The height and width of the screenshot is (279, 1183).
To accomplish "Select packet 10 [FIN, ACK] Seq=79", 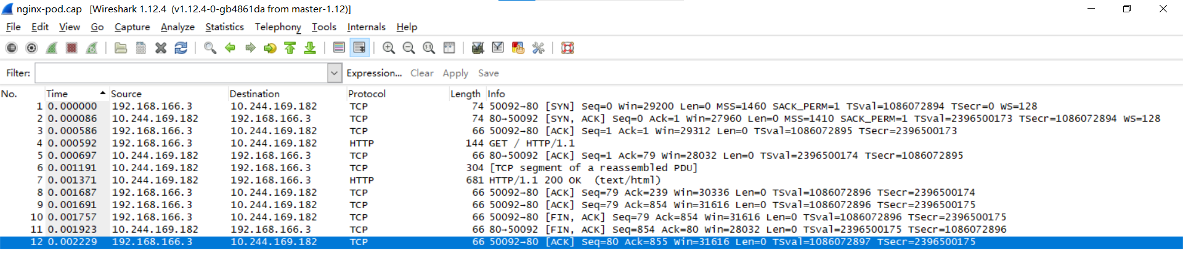I will (x=591, y=217).
